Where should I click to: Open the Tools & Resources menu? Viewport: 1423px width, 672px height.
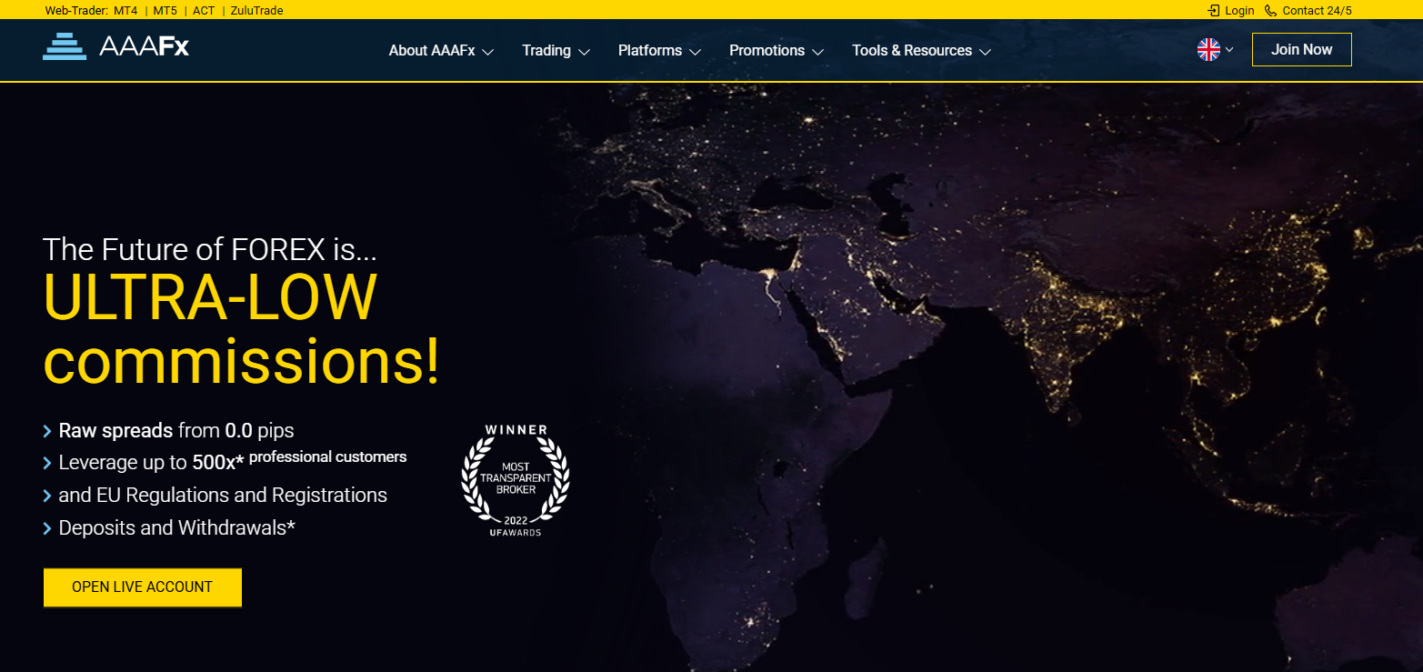[920, 51]
